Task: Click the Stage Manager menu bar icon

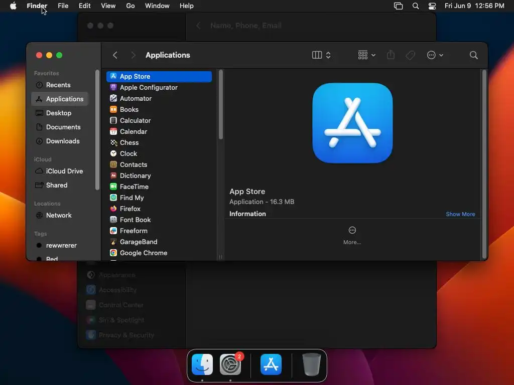Action: (398, 6)
